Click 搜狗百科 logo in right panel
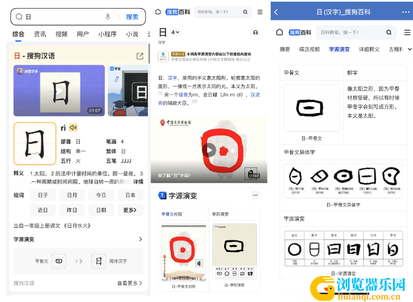 300,32
